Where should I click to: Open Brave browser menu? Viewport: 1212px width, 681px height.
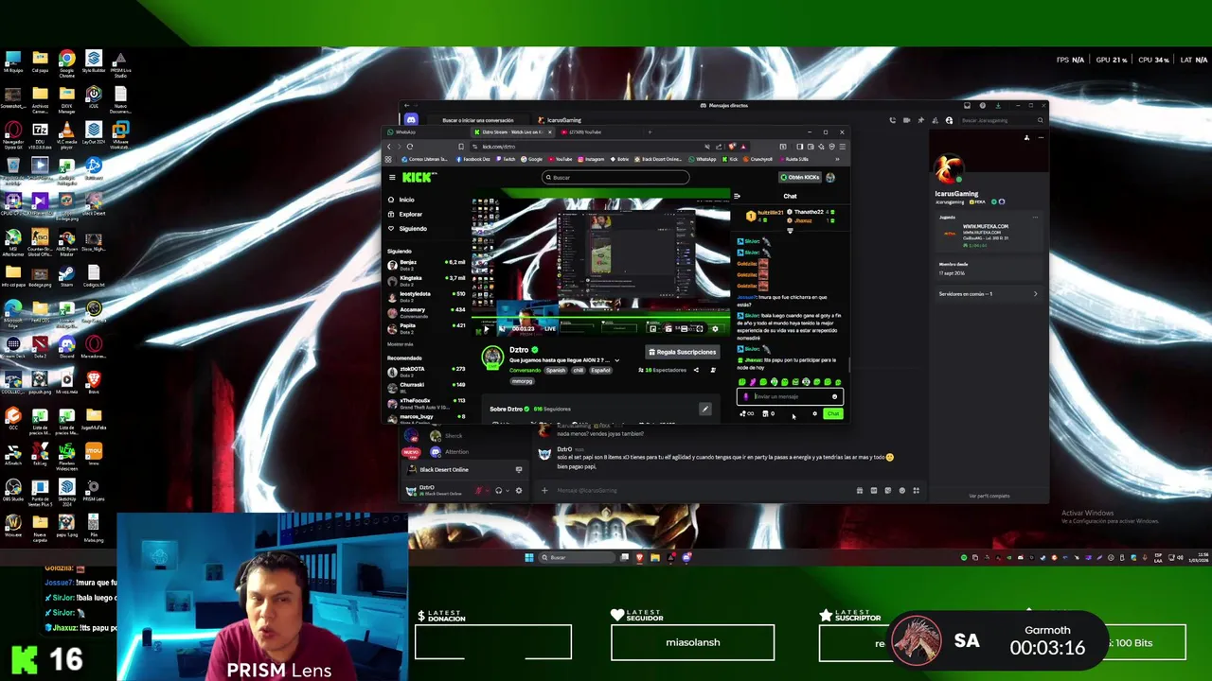point(842,147)
